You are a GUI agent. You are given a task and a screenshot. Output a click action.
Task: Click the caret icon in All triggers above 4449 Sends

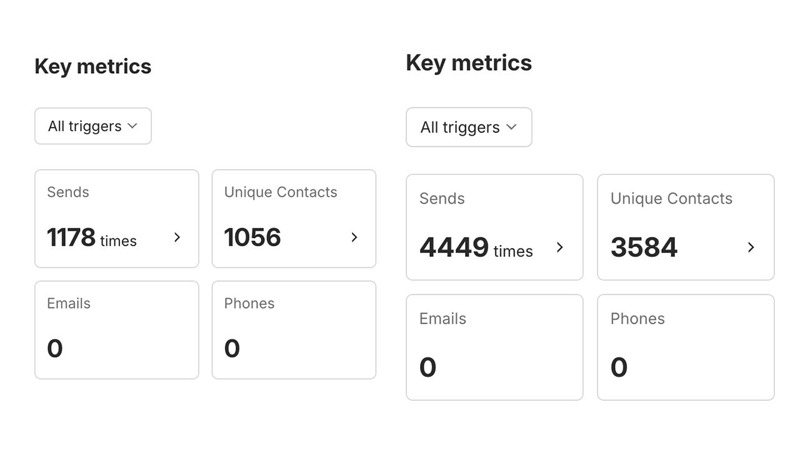click(511, 127)
